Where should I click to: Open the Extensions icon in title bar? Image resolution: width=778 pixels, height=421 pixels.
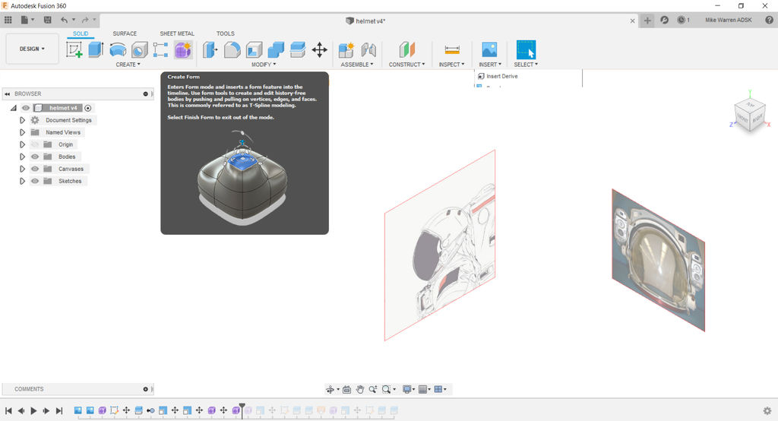(664, 20)
